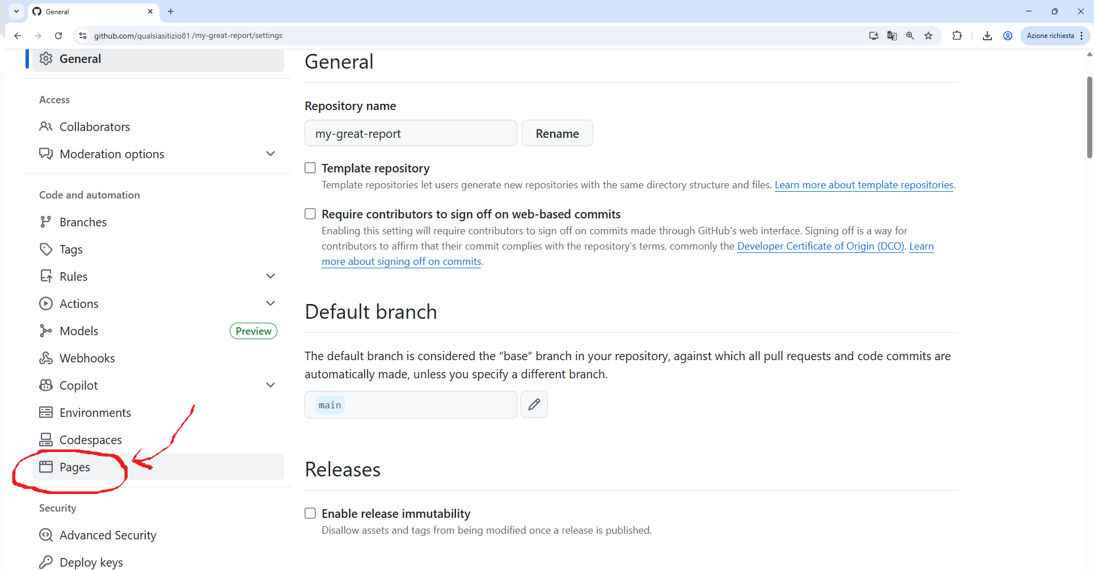
Task: Enable the Template repository checkbox
Action: click(x=310, y=167)
